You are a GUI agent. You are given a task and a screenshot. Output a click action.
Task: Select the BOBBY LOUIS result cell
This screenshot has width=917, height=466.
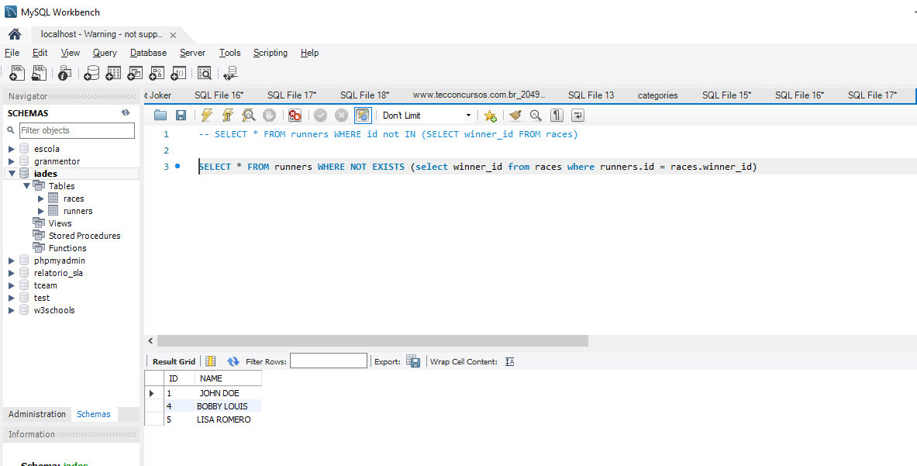click(x=228, y=406)
